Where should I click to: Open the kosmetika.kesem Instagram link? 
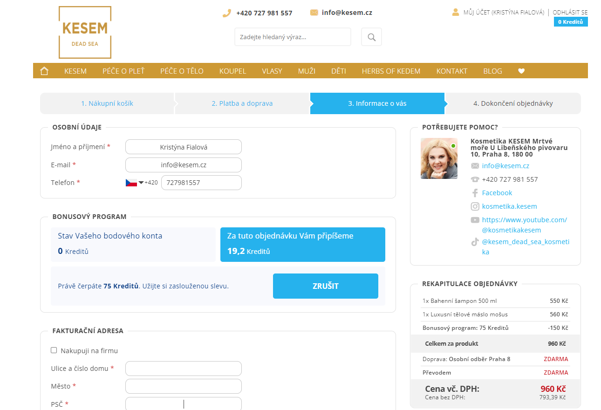[x=510, y=206]
